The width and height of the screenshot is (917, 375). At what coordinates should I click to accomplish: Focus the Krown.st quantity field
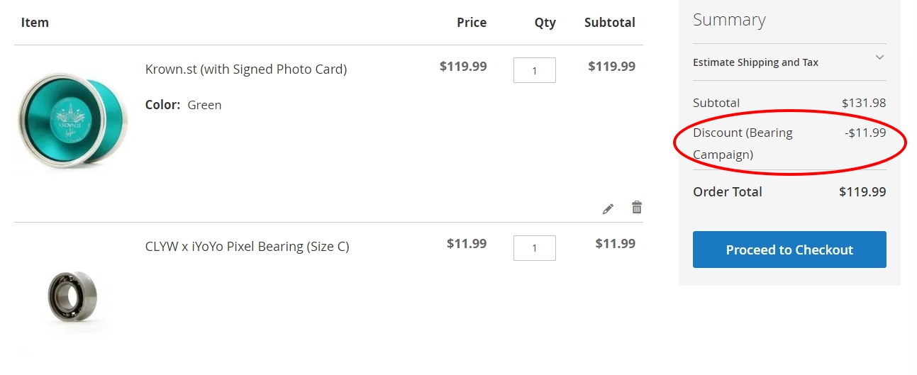click(535, 70)
